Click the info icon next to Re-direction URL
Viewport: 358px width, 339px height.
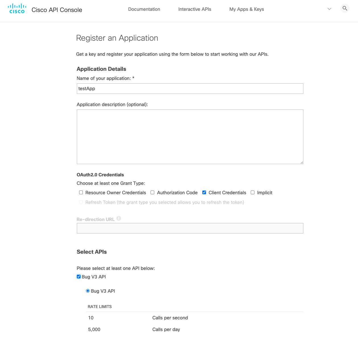point(119,218)
